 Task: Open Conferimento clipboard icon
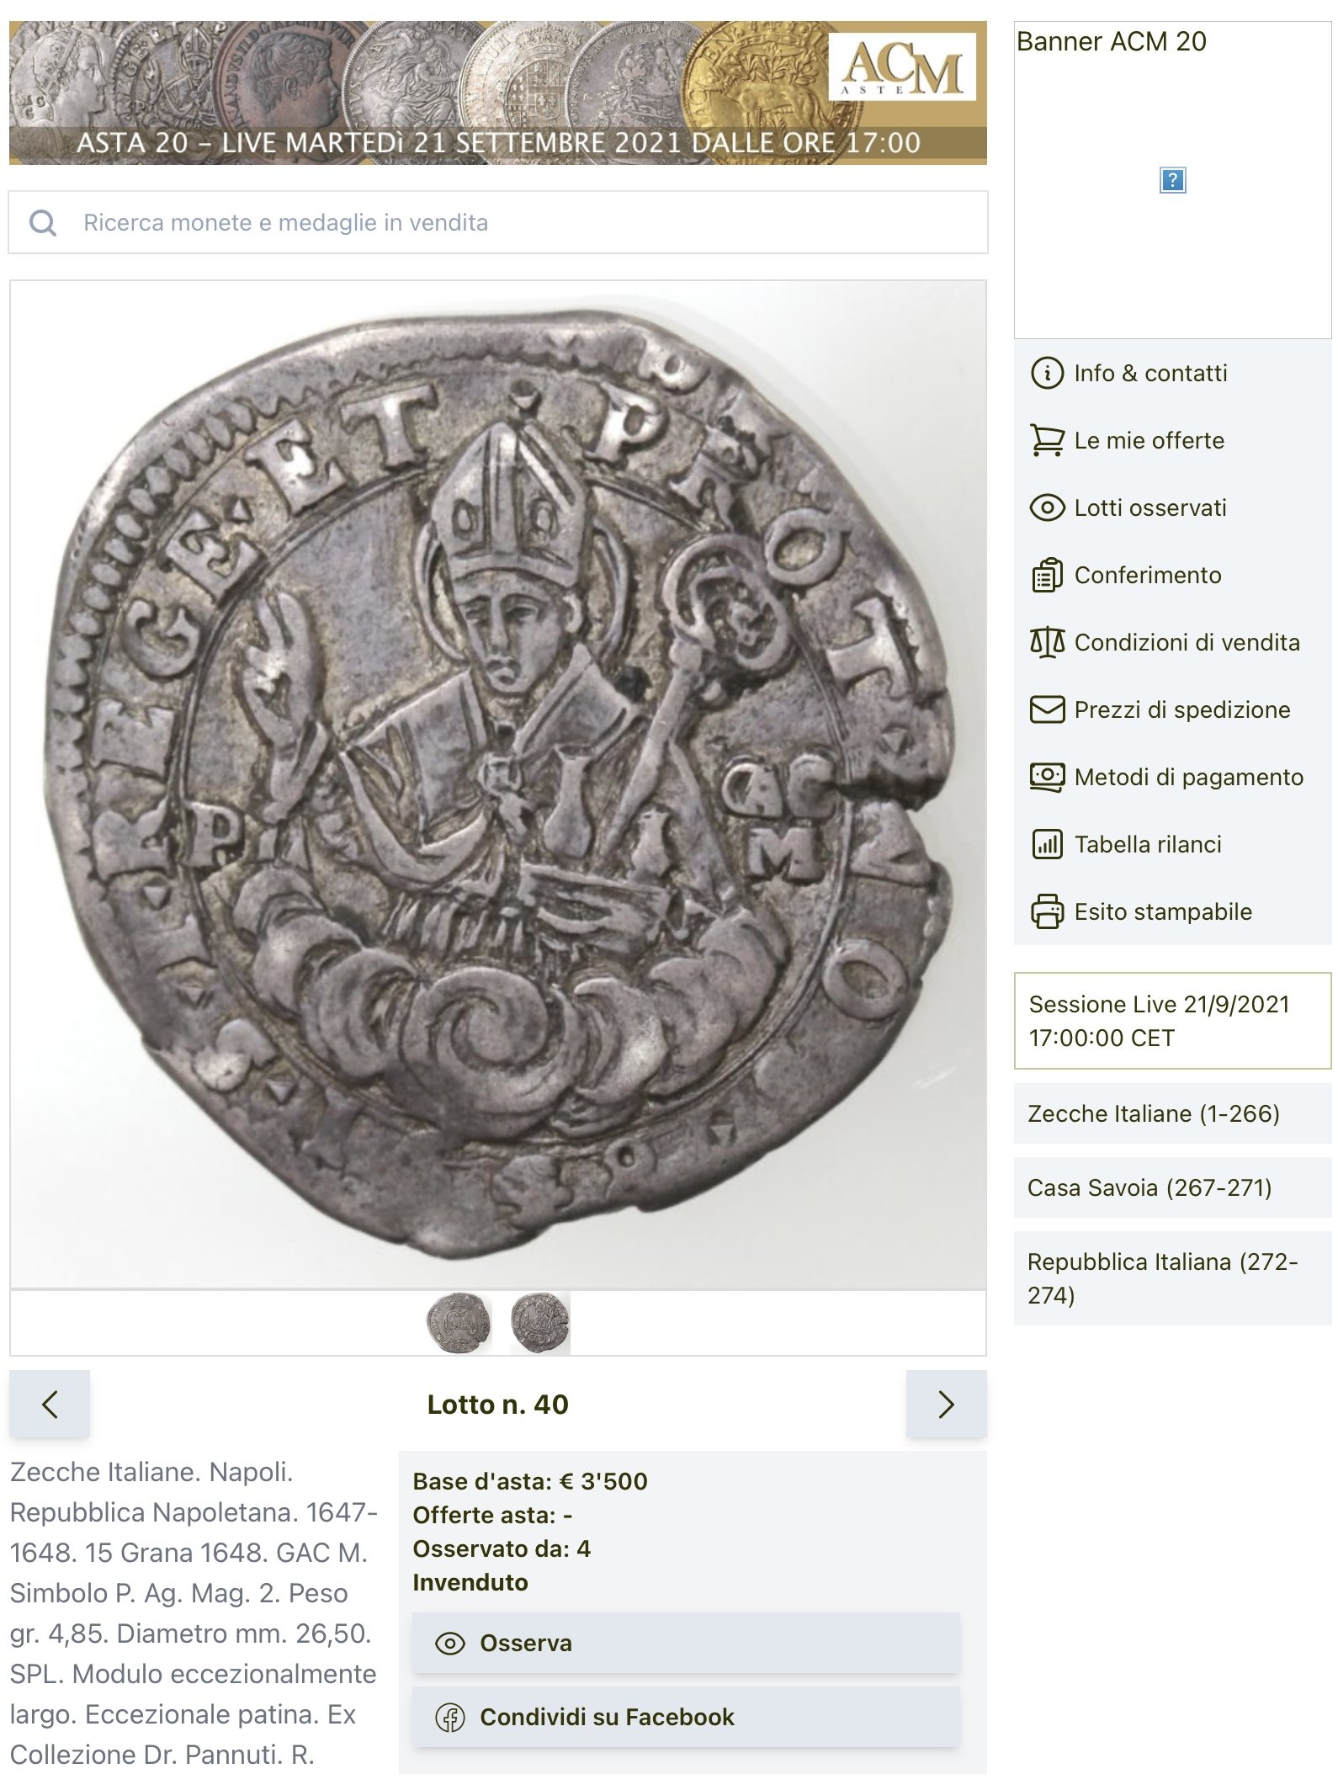click(1047, 575)
